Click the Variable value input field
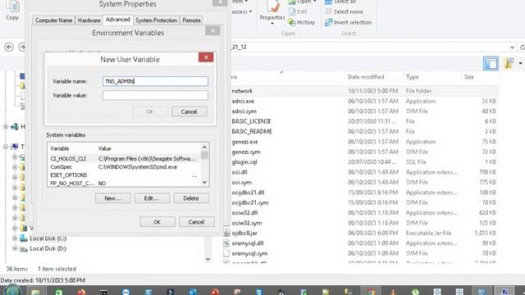 pyautogui.click(x=155, y=95)
